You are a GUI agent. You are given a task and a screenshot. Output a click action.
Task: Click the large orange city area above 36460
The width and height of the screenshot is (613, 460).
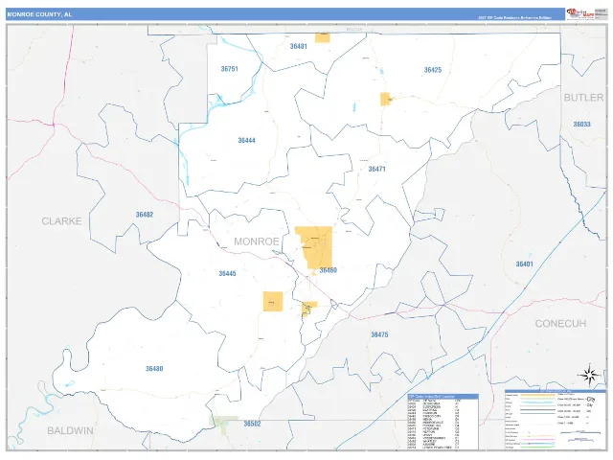click(315, 247)
